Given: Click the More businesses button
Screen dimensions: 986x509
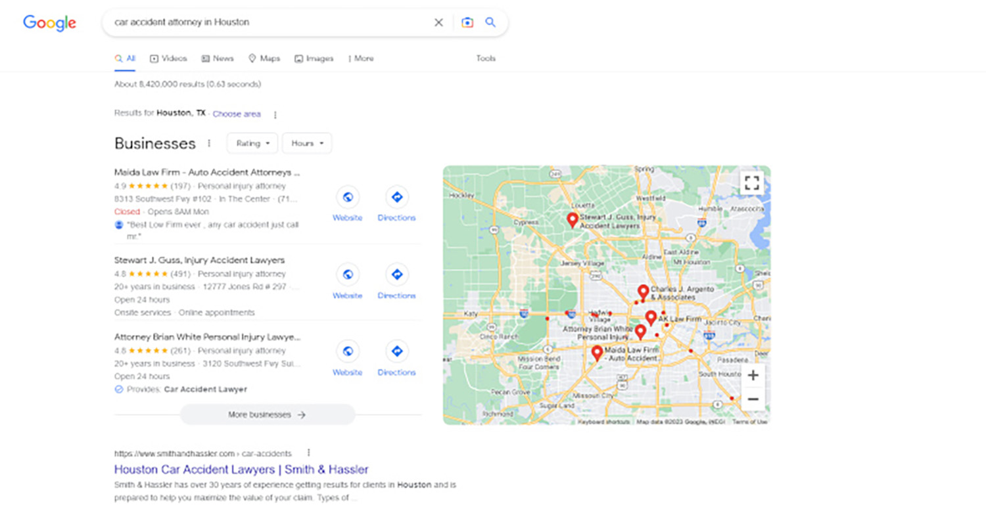Looking at the screenshot, I should (267, 415).
